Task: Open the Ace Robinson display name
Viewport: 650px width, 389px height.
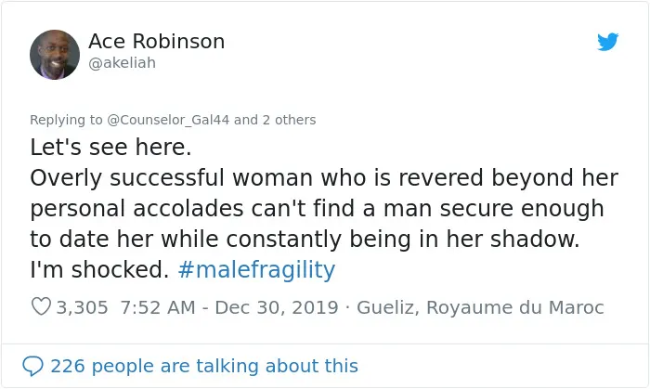Action: click(156, 42)
